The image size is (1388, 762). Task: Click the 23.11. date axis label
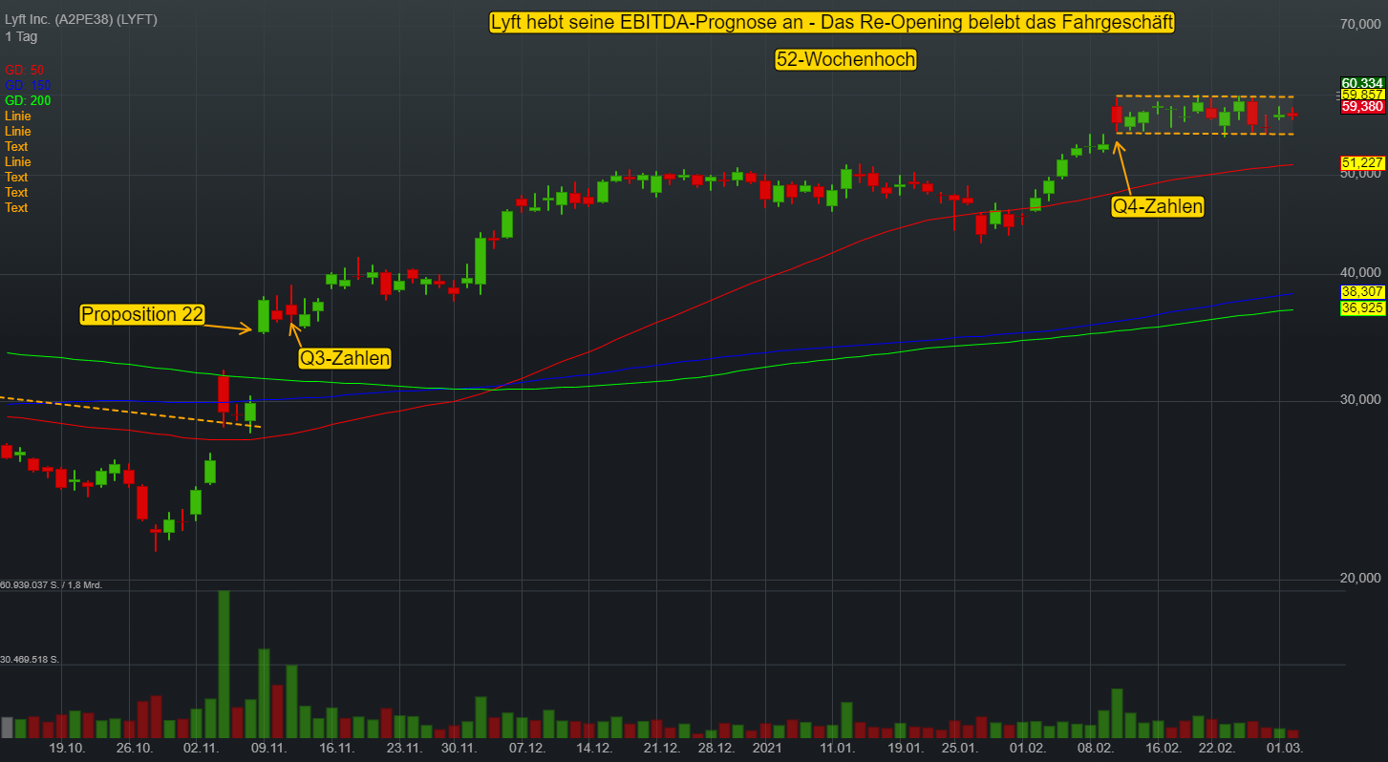404,748
